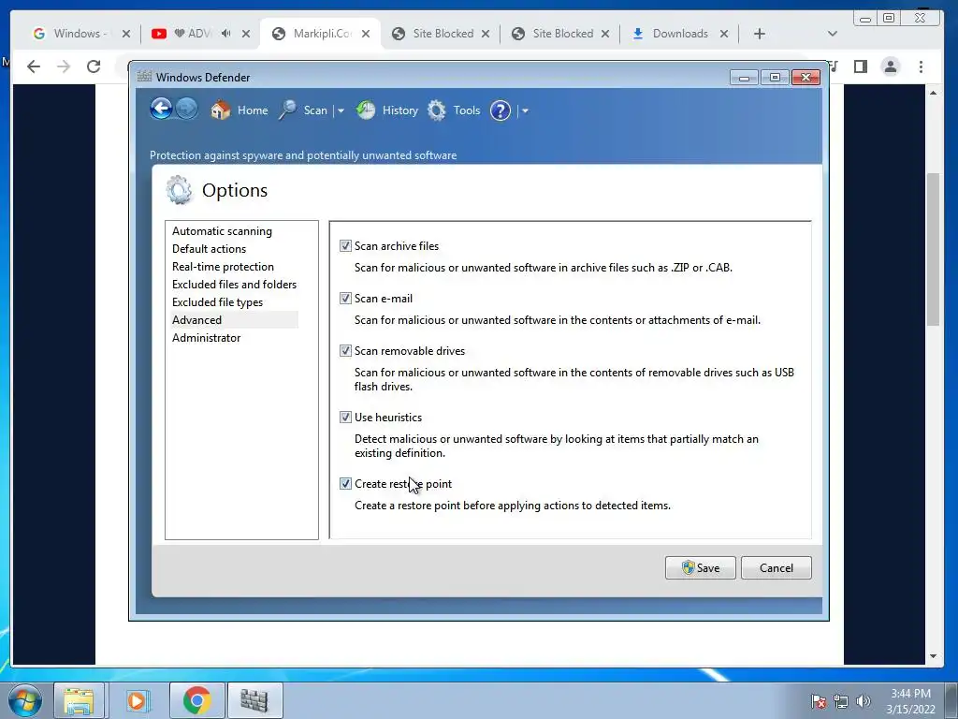The width and height of the screenshot is (958, 719).
Task: Disable Scan removable drives option
Action: [346, 351]
